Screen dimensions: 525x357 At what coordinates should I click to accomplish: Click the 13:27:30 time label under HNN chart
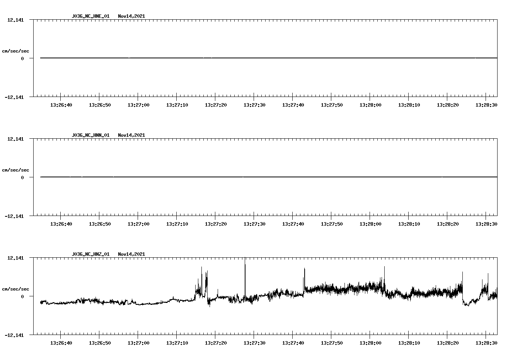pyautogui.click(x=254, y=224)
